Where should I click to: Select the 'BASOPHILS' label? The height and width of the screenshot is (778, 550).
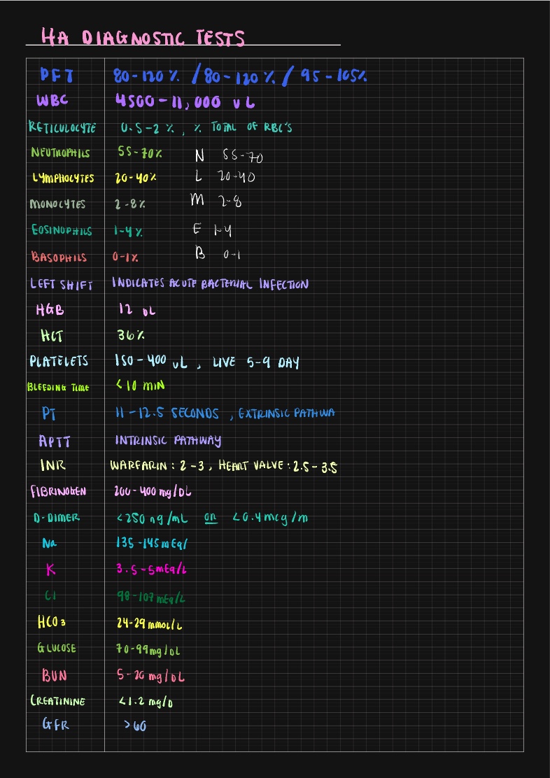pos(59,257)
